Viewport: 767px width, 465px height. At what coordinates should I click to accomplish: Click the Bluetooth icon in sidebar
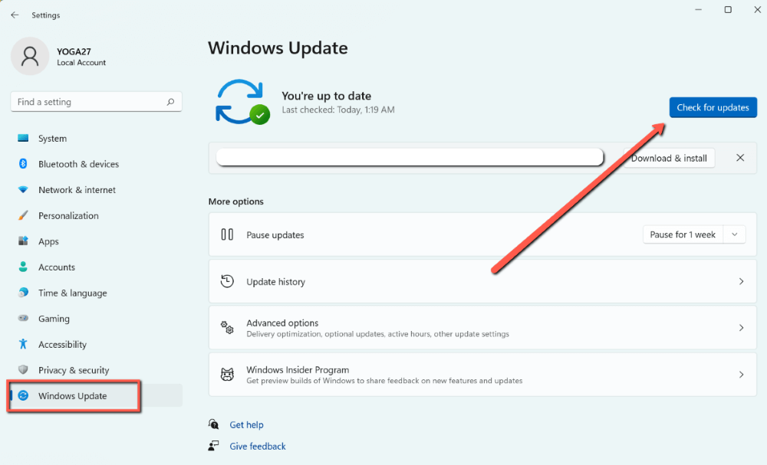click(x=23, y=164)
